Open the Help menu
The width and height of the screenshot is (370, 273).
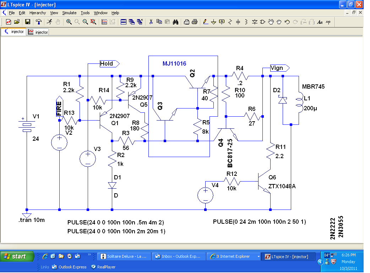pos(115,13)
